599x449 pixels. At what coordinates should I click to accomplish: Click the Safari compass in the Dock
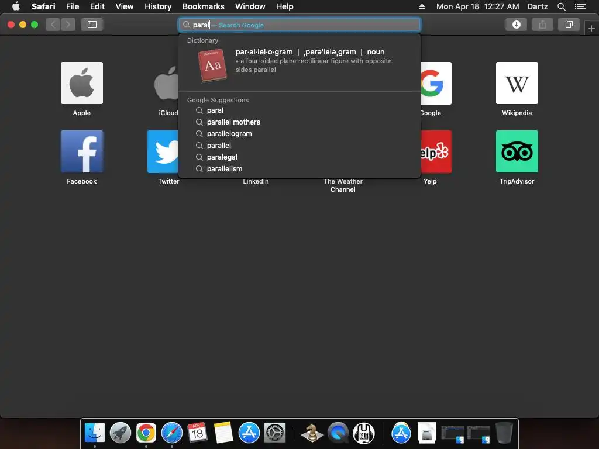[x=172, y=433]
